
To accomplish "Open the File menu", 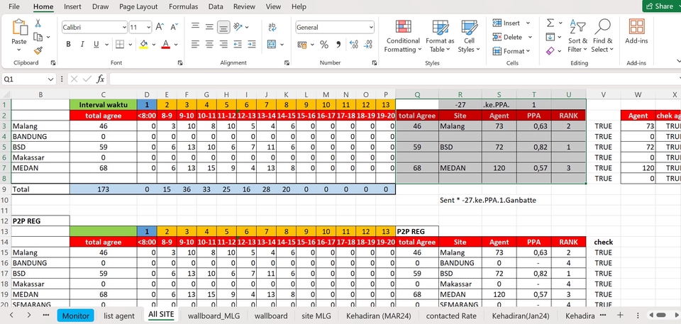I will 14,6.
